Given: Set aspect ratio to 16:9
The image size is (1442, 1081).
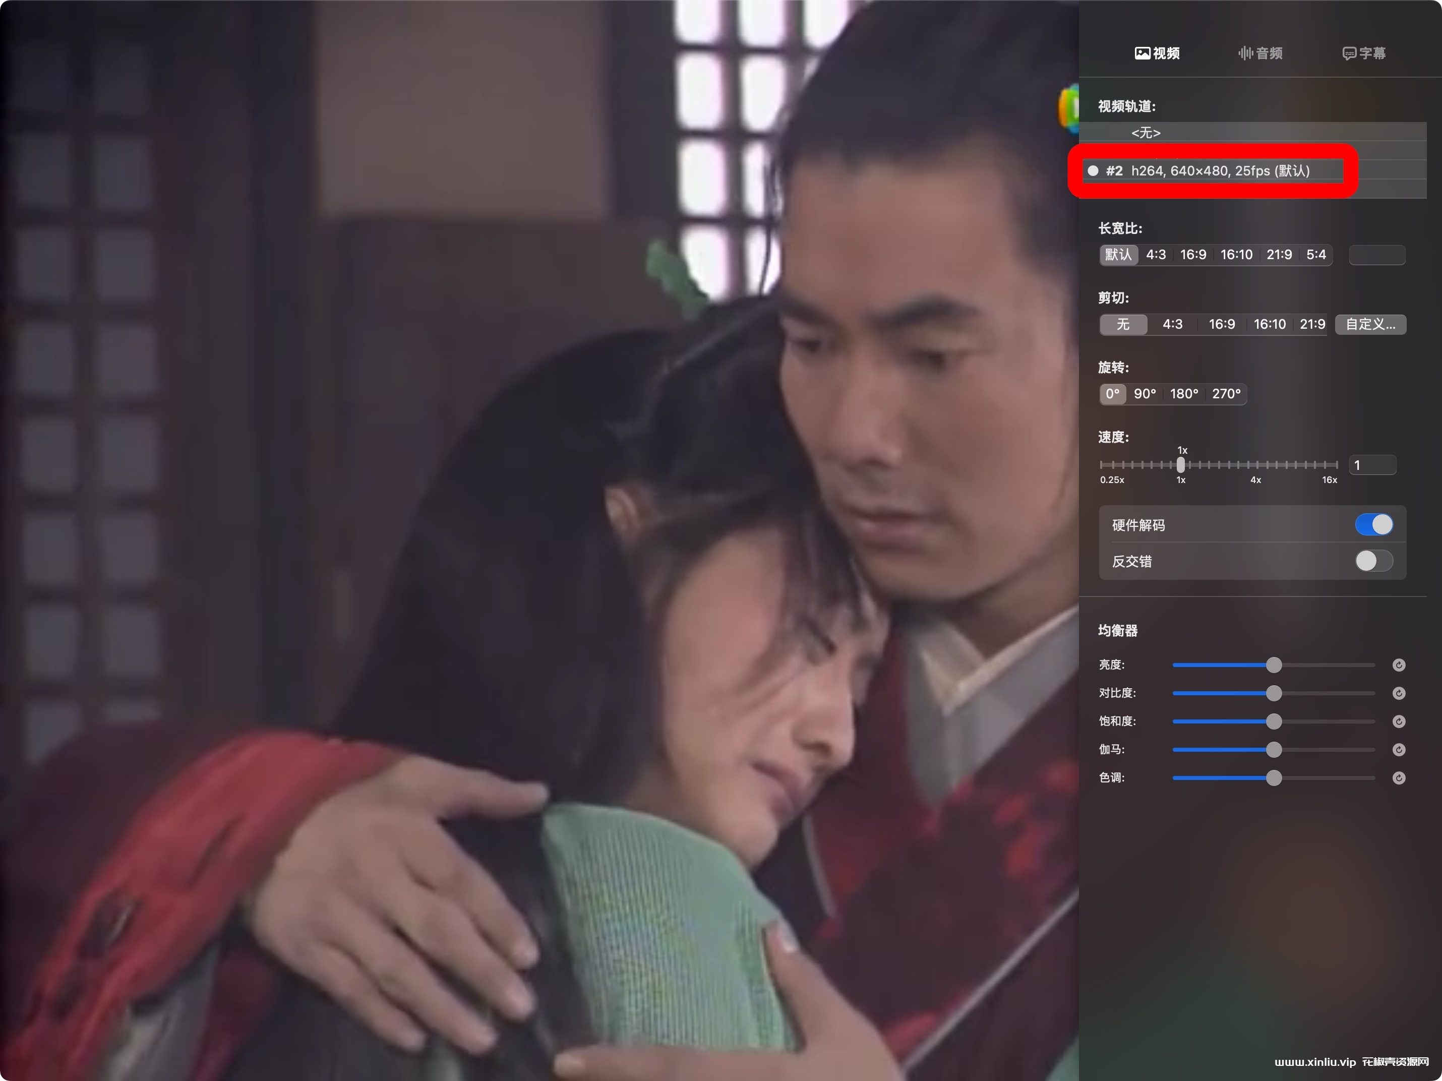Looking at the screenshot, I should tap(1193, 255).
